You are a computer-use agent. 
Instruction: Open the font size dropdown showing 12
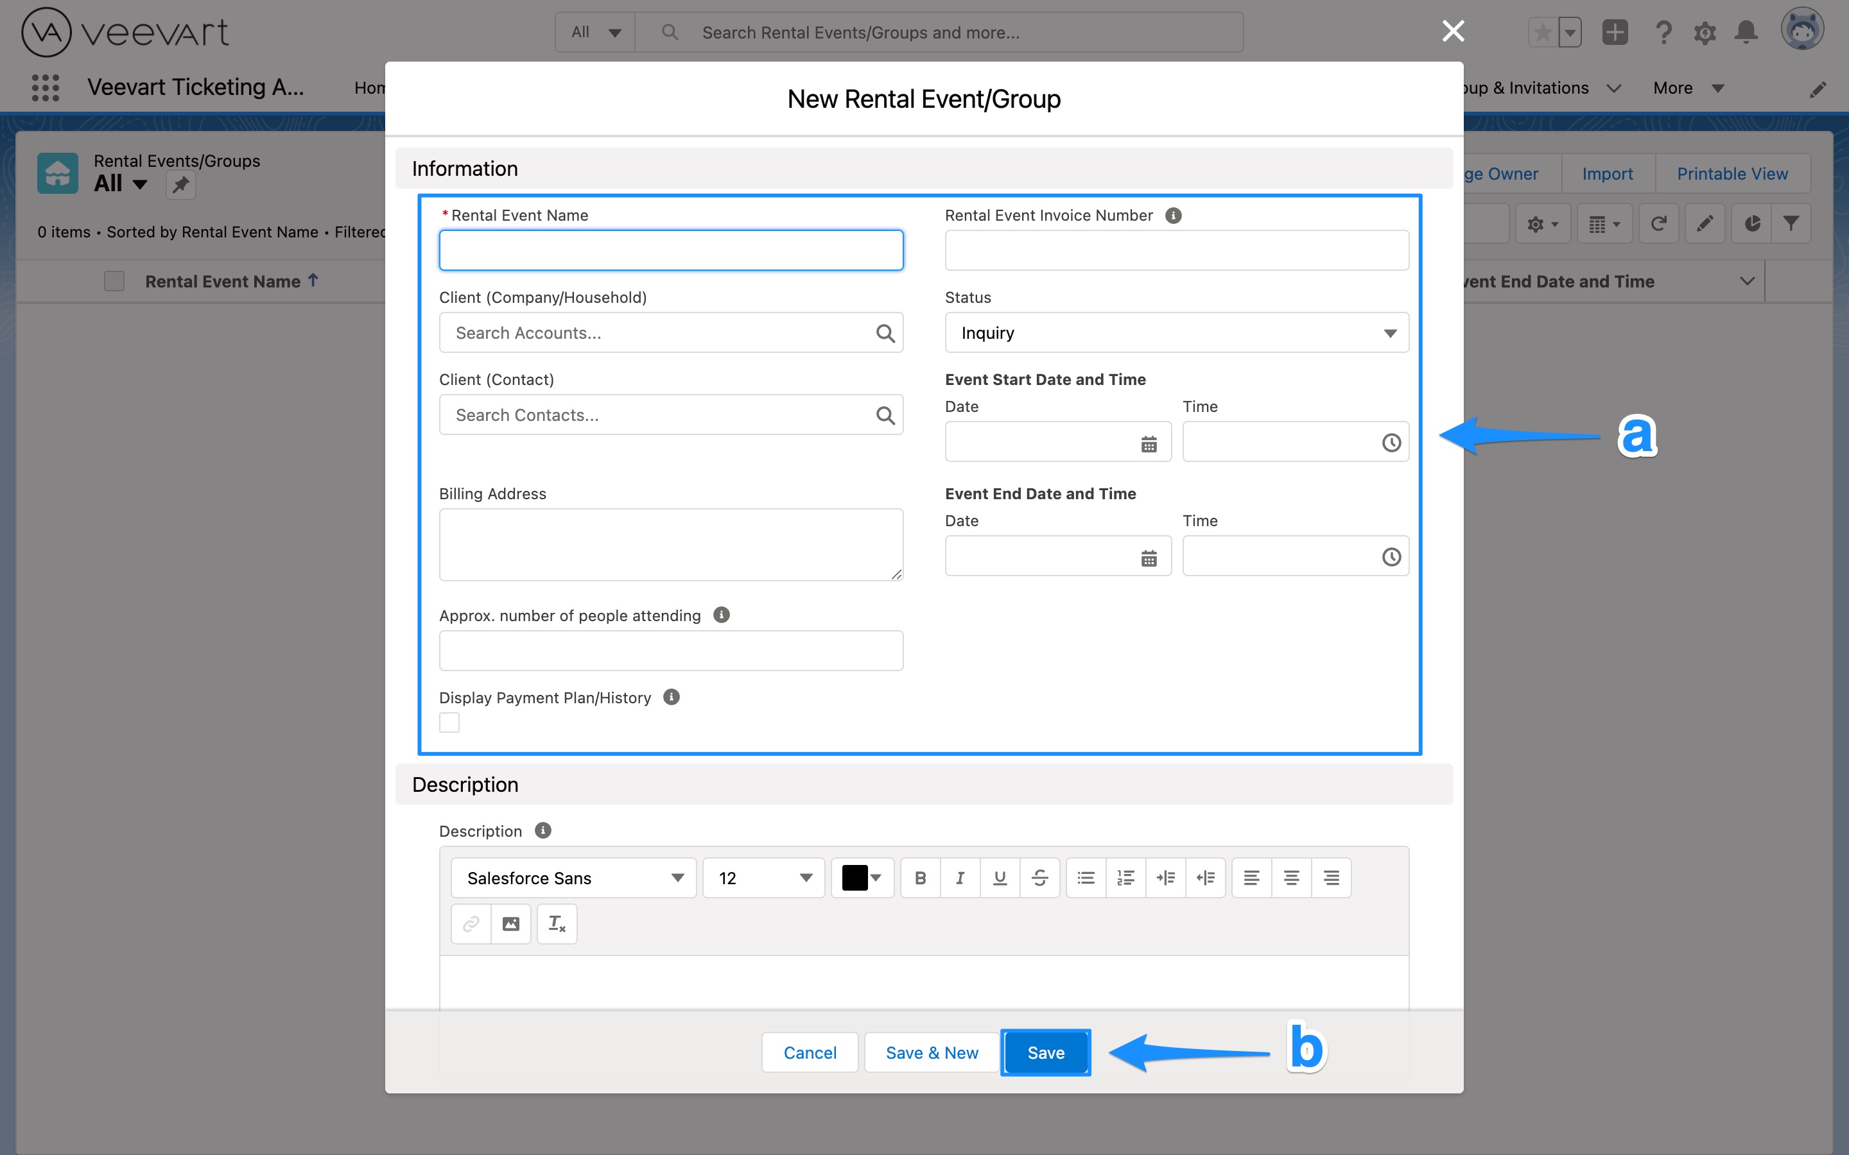click(763, 877)
